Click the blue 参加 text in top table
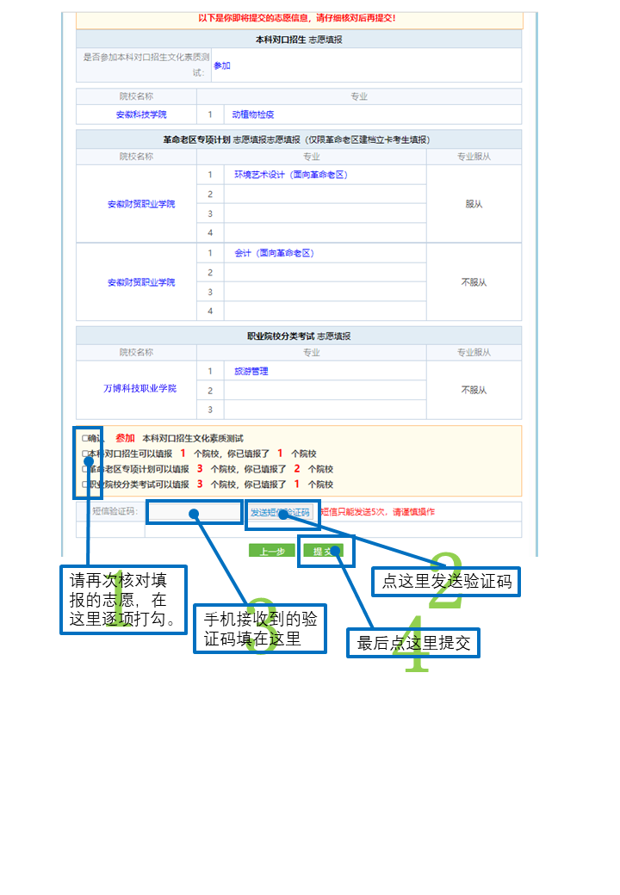 point(222,65)
